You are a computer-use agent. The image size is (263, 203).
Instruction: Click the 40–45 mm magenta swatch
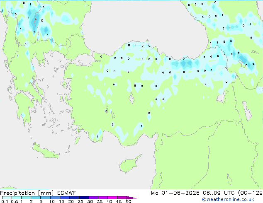(x=112, y=198)
